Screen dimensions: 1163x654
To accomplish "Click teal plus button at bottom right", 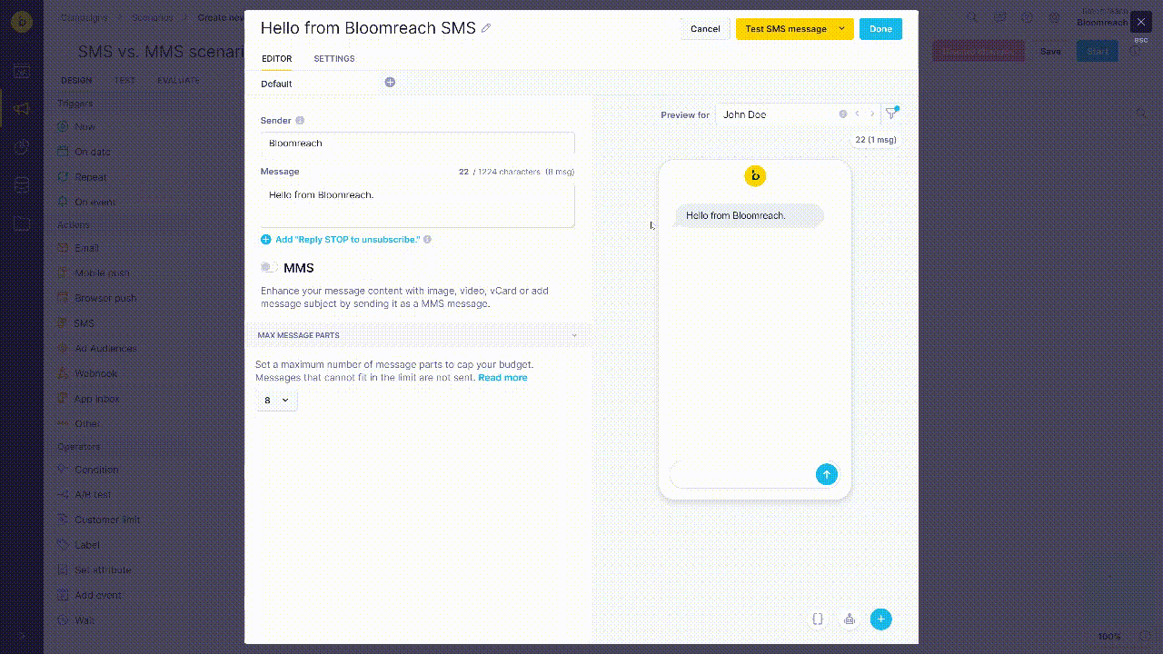I will click(880, 619).
